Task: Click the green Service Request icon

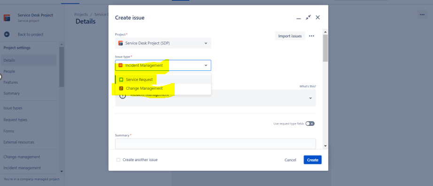Action: click(121, 79)
